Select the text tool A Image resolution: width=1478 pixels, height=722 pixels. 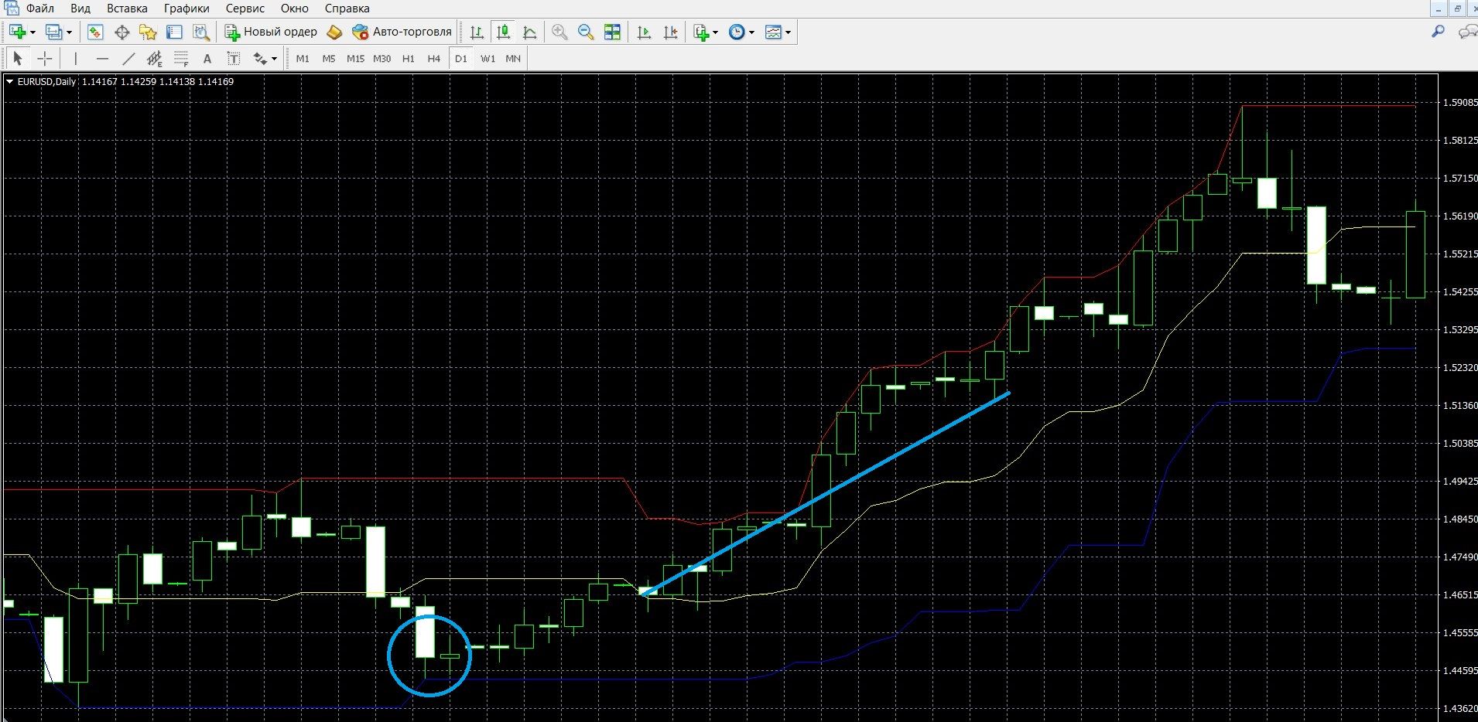pyautogui.click(x=207, y=59)
